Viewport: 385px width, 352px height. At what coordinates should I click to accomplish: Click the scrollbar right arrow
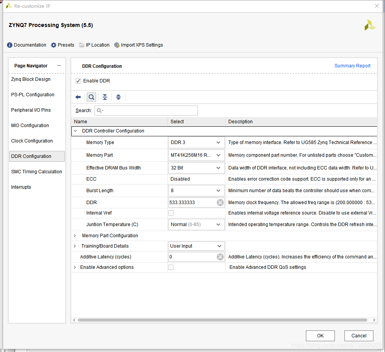click(374, 320)
